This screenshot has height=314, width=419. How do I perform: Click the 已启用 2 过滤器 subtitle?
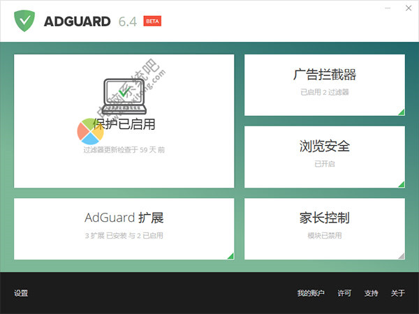325,92
